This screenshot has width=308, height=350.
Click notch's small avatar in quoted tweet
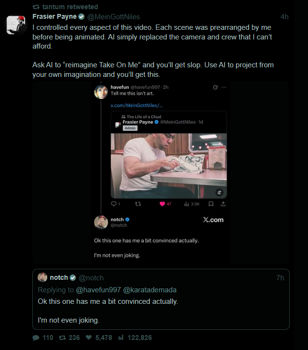click(x=42, y=277)
